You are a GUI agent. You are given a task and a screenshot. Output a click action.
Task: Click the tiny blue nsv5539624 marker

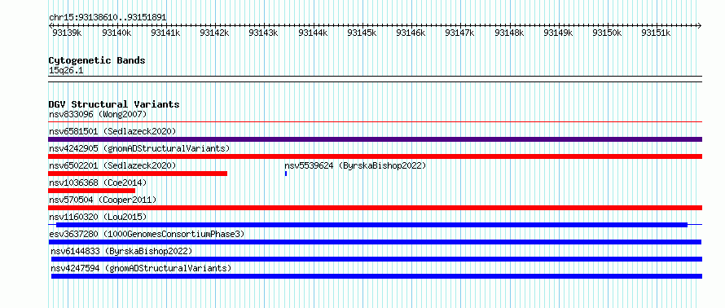pyautogui.click(x=286, y=174)
